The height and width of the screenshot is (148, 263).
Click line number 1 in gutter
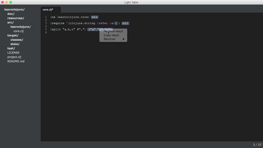point(46,17)
